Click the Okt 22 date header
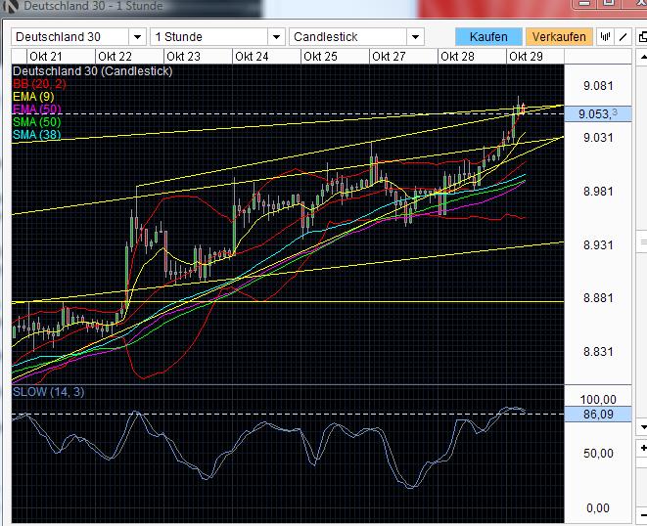The image size is (647, 526). [x=115, y=56]
